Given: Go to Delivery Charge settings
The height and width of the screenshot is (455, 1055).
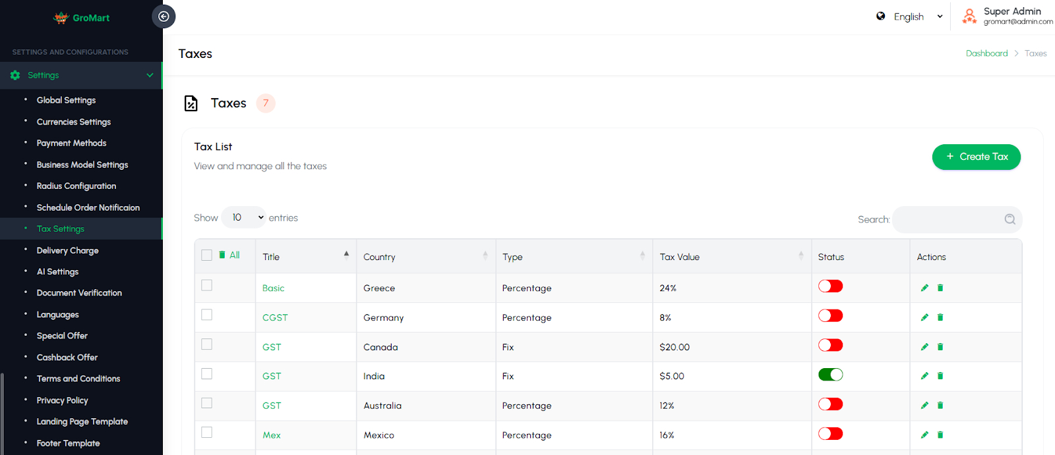Looking at the screenshot, I should click(x=67, y=250).
